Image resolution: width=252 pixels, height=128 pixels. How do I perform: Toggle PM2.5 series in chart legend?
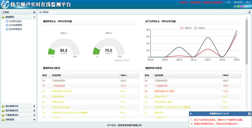tap(185, 28)
